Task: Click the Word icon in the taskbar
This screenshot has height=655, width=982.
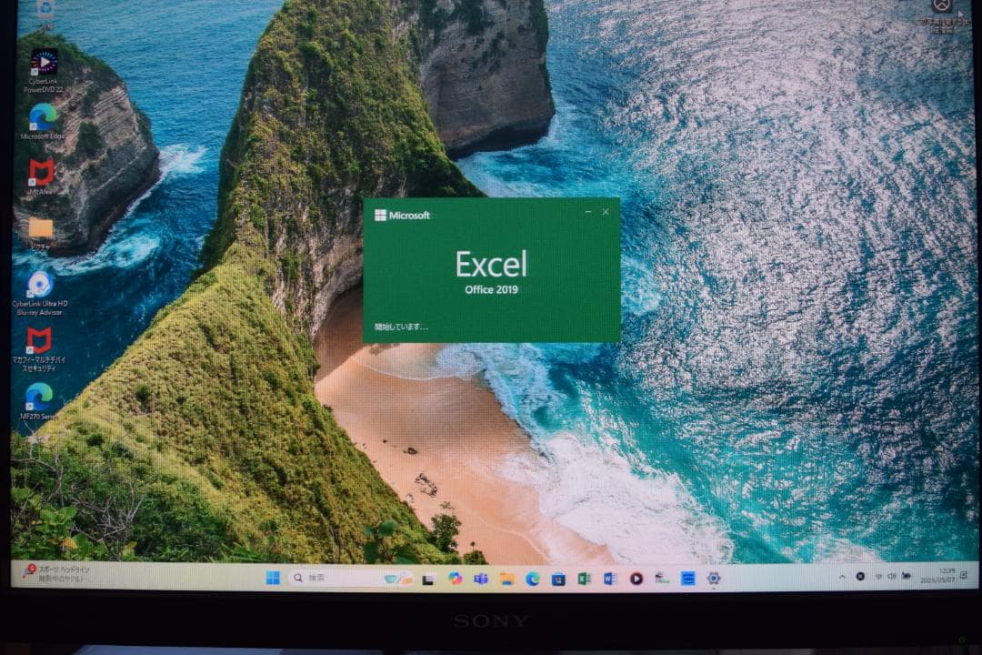Action: click(x=609, y=579)
